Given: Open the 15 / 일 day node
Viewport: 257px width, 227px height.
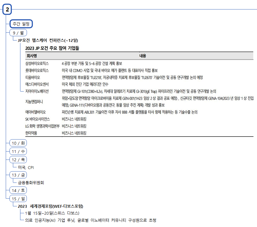Looking at the screenshot, I should point(18,199).
